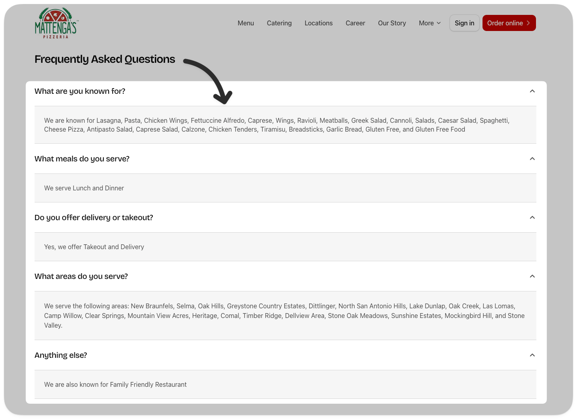Screen dimensions: 577x419
Task: Click the 'Family Friendly Restaurant' answer text
Action: 115,384
